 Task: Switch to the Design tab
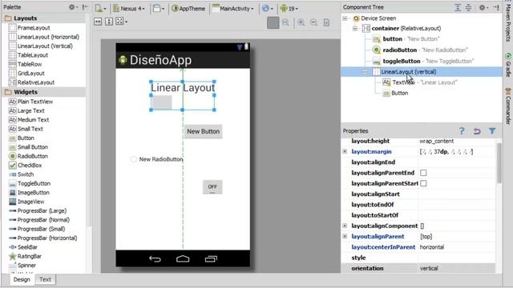tap(22, 279)
